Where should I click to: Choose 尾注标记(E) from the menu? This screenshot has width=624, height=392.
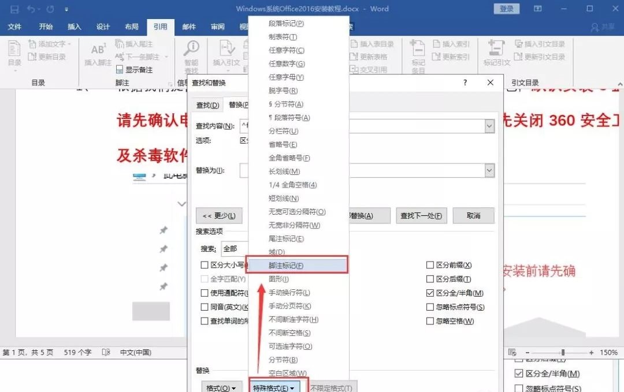(x=299, y=238)
